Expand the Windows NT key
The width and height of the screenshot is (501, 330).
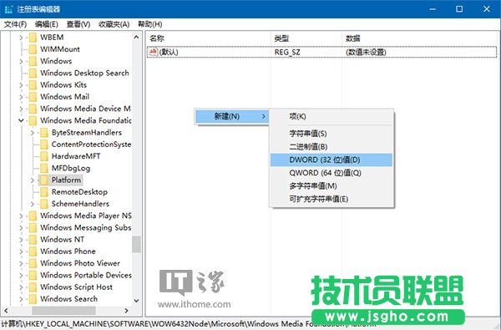pyautogui.click(x=21, y=240)
